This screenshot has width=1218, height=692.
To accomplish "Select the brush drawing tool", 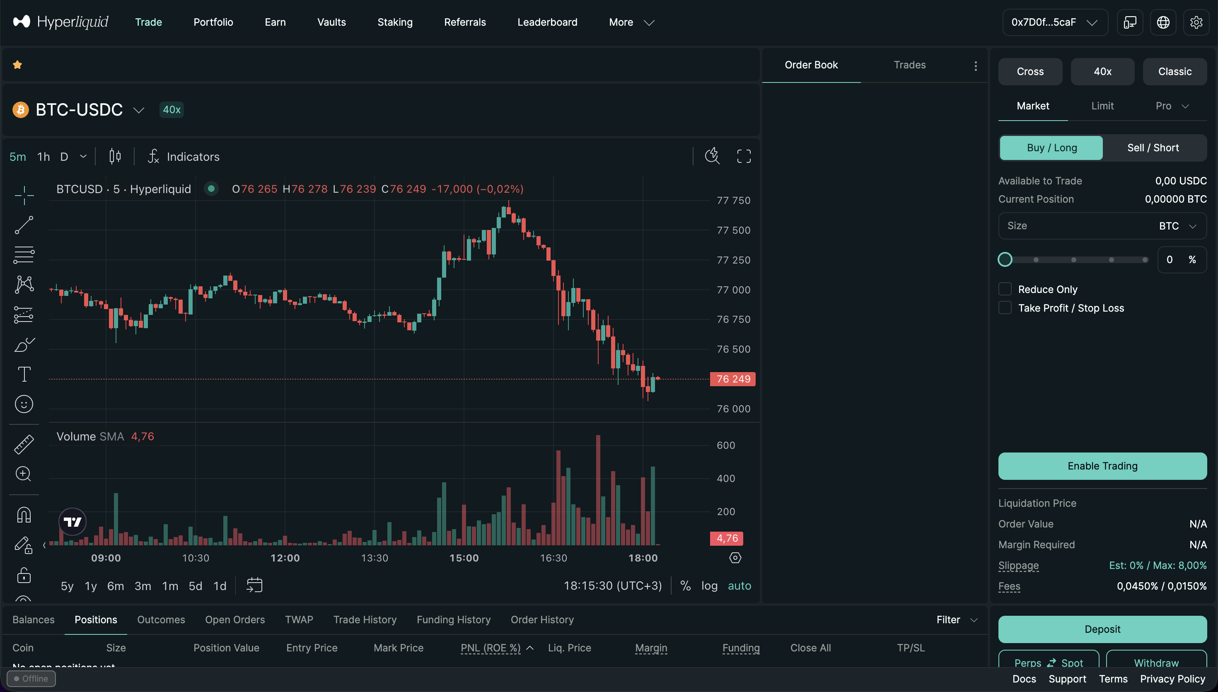I will click(24, 345).
